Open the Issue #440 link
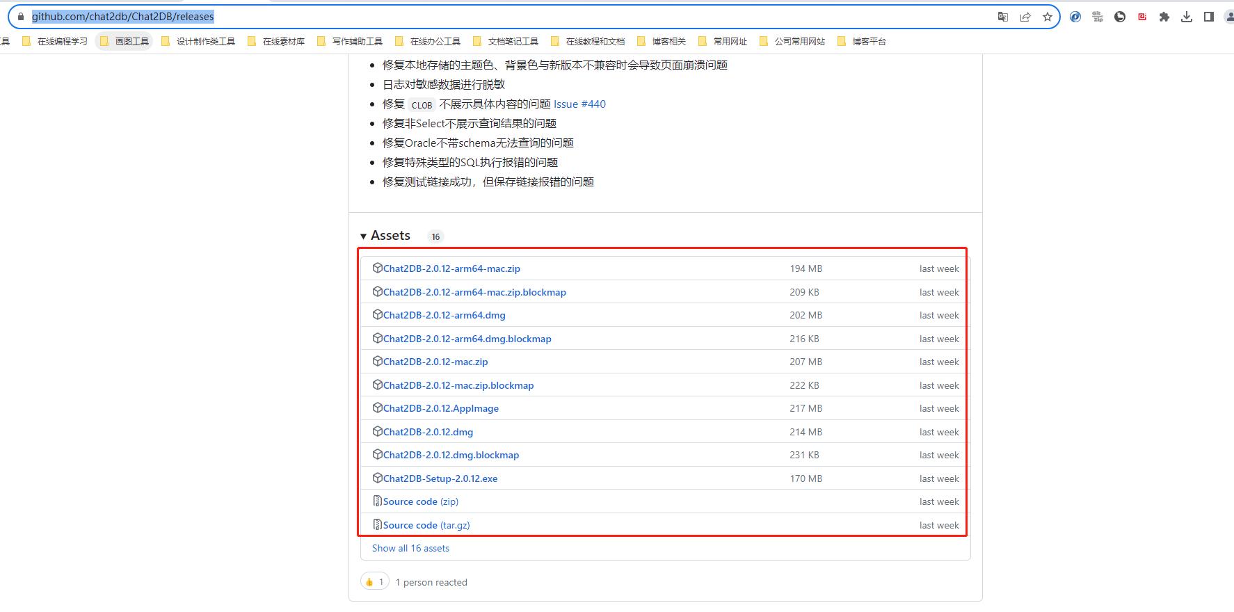The height and width of the screenshot is (612, 1234). tap(579, 104)
